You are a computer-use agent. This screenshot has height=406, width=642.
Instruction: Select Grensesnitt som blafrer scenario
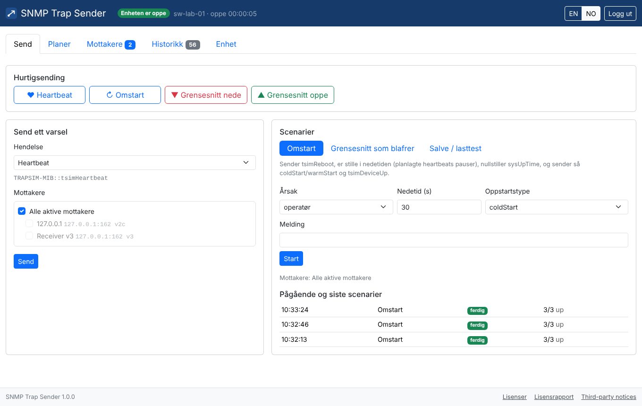click(x=372, y=148)
